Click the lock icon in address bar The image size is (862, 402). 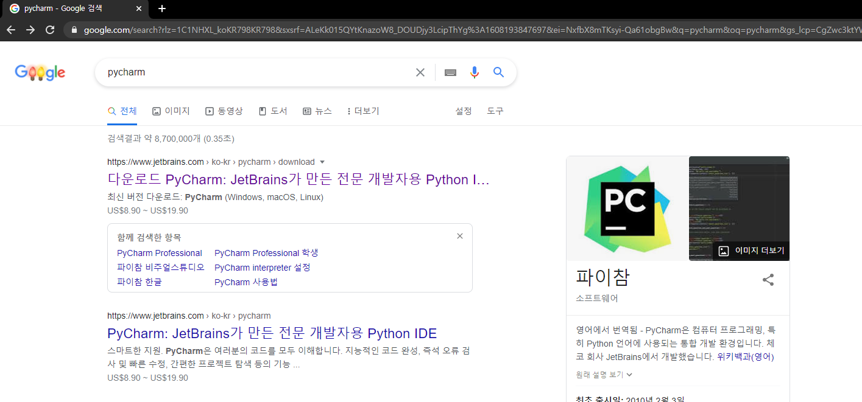[x=74, y=30]
